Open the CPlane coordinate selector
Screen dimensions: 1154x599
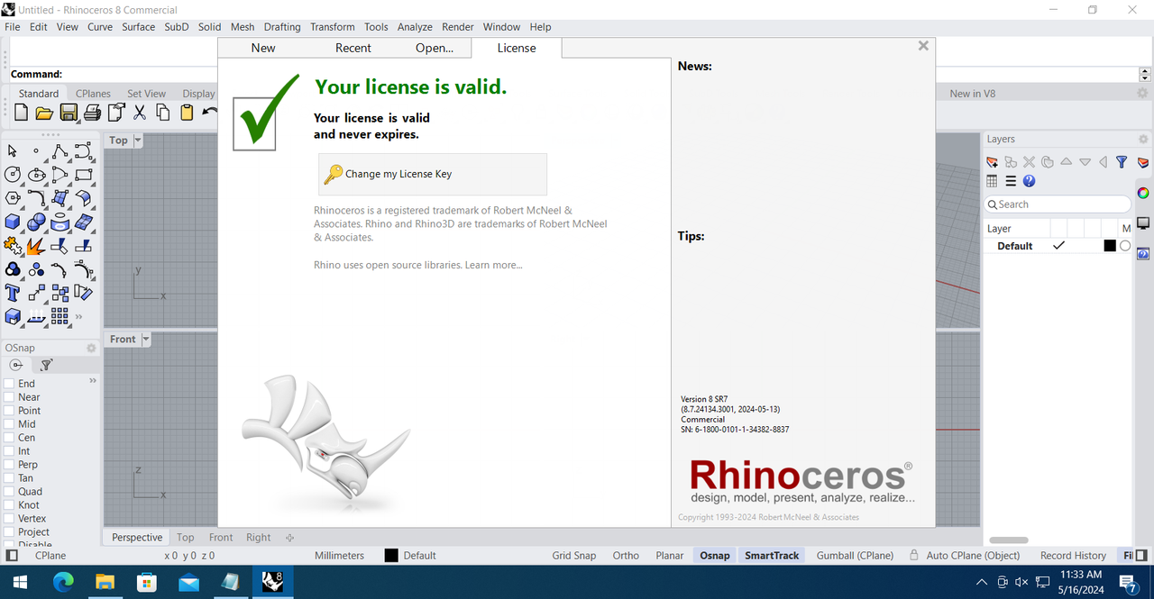pos(50,556)
